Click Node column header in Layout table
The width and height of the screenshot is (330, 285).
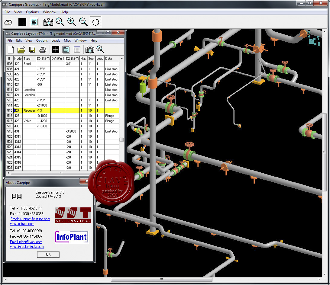18,59
